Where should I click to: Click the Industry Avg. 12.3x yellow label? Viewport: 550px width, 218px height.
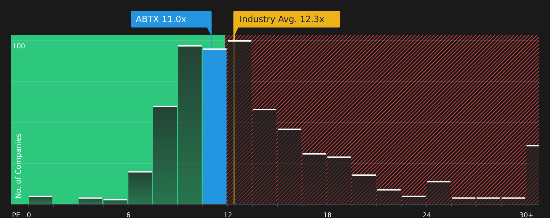point(287,19)
